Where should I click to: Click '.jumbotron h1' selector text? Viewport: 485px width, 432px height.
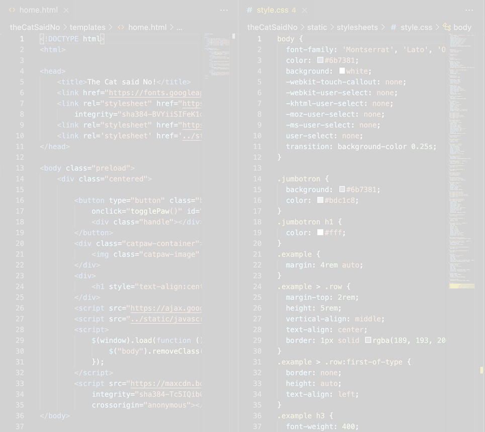305,222
